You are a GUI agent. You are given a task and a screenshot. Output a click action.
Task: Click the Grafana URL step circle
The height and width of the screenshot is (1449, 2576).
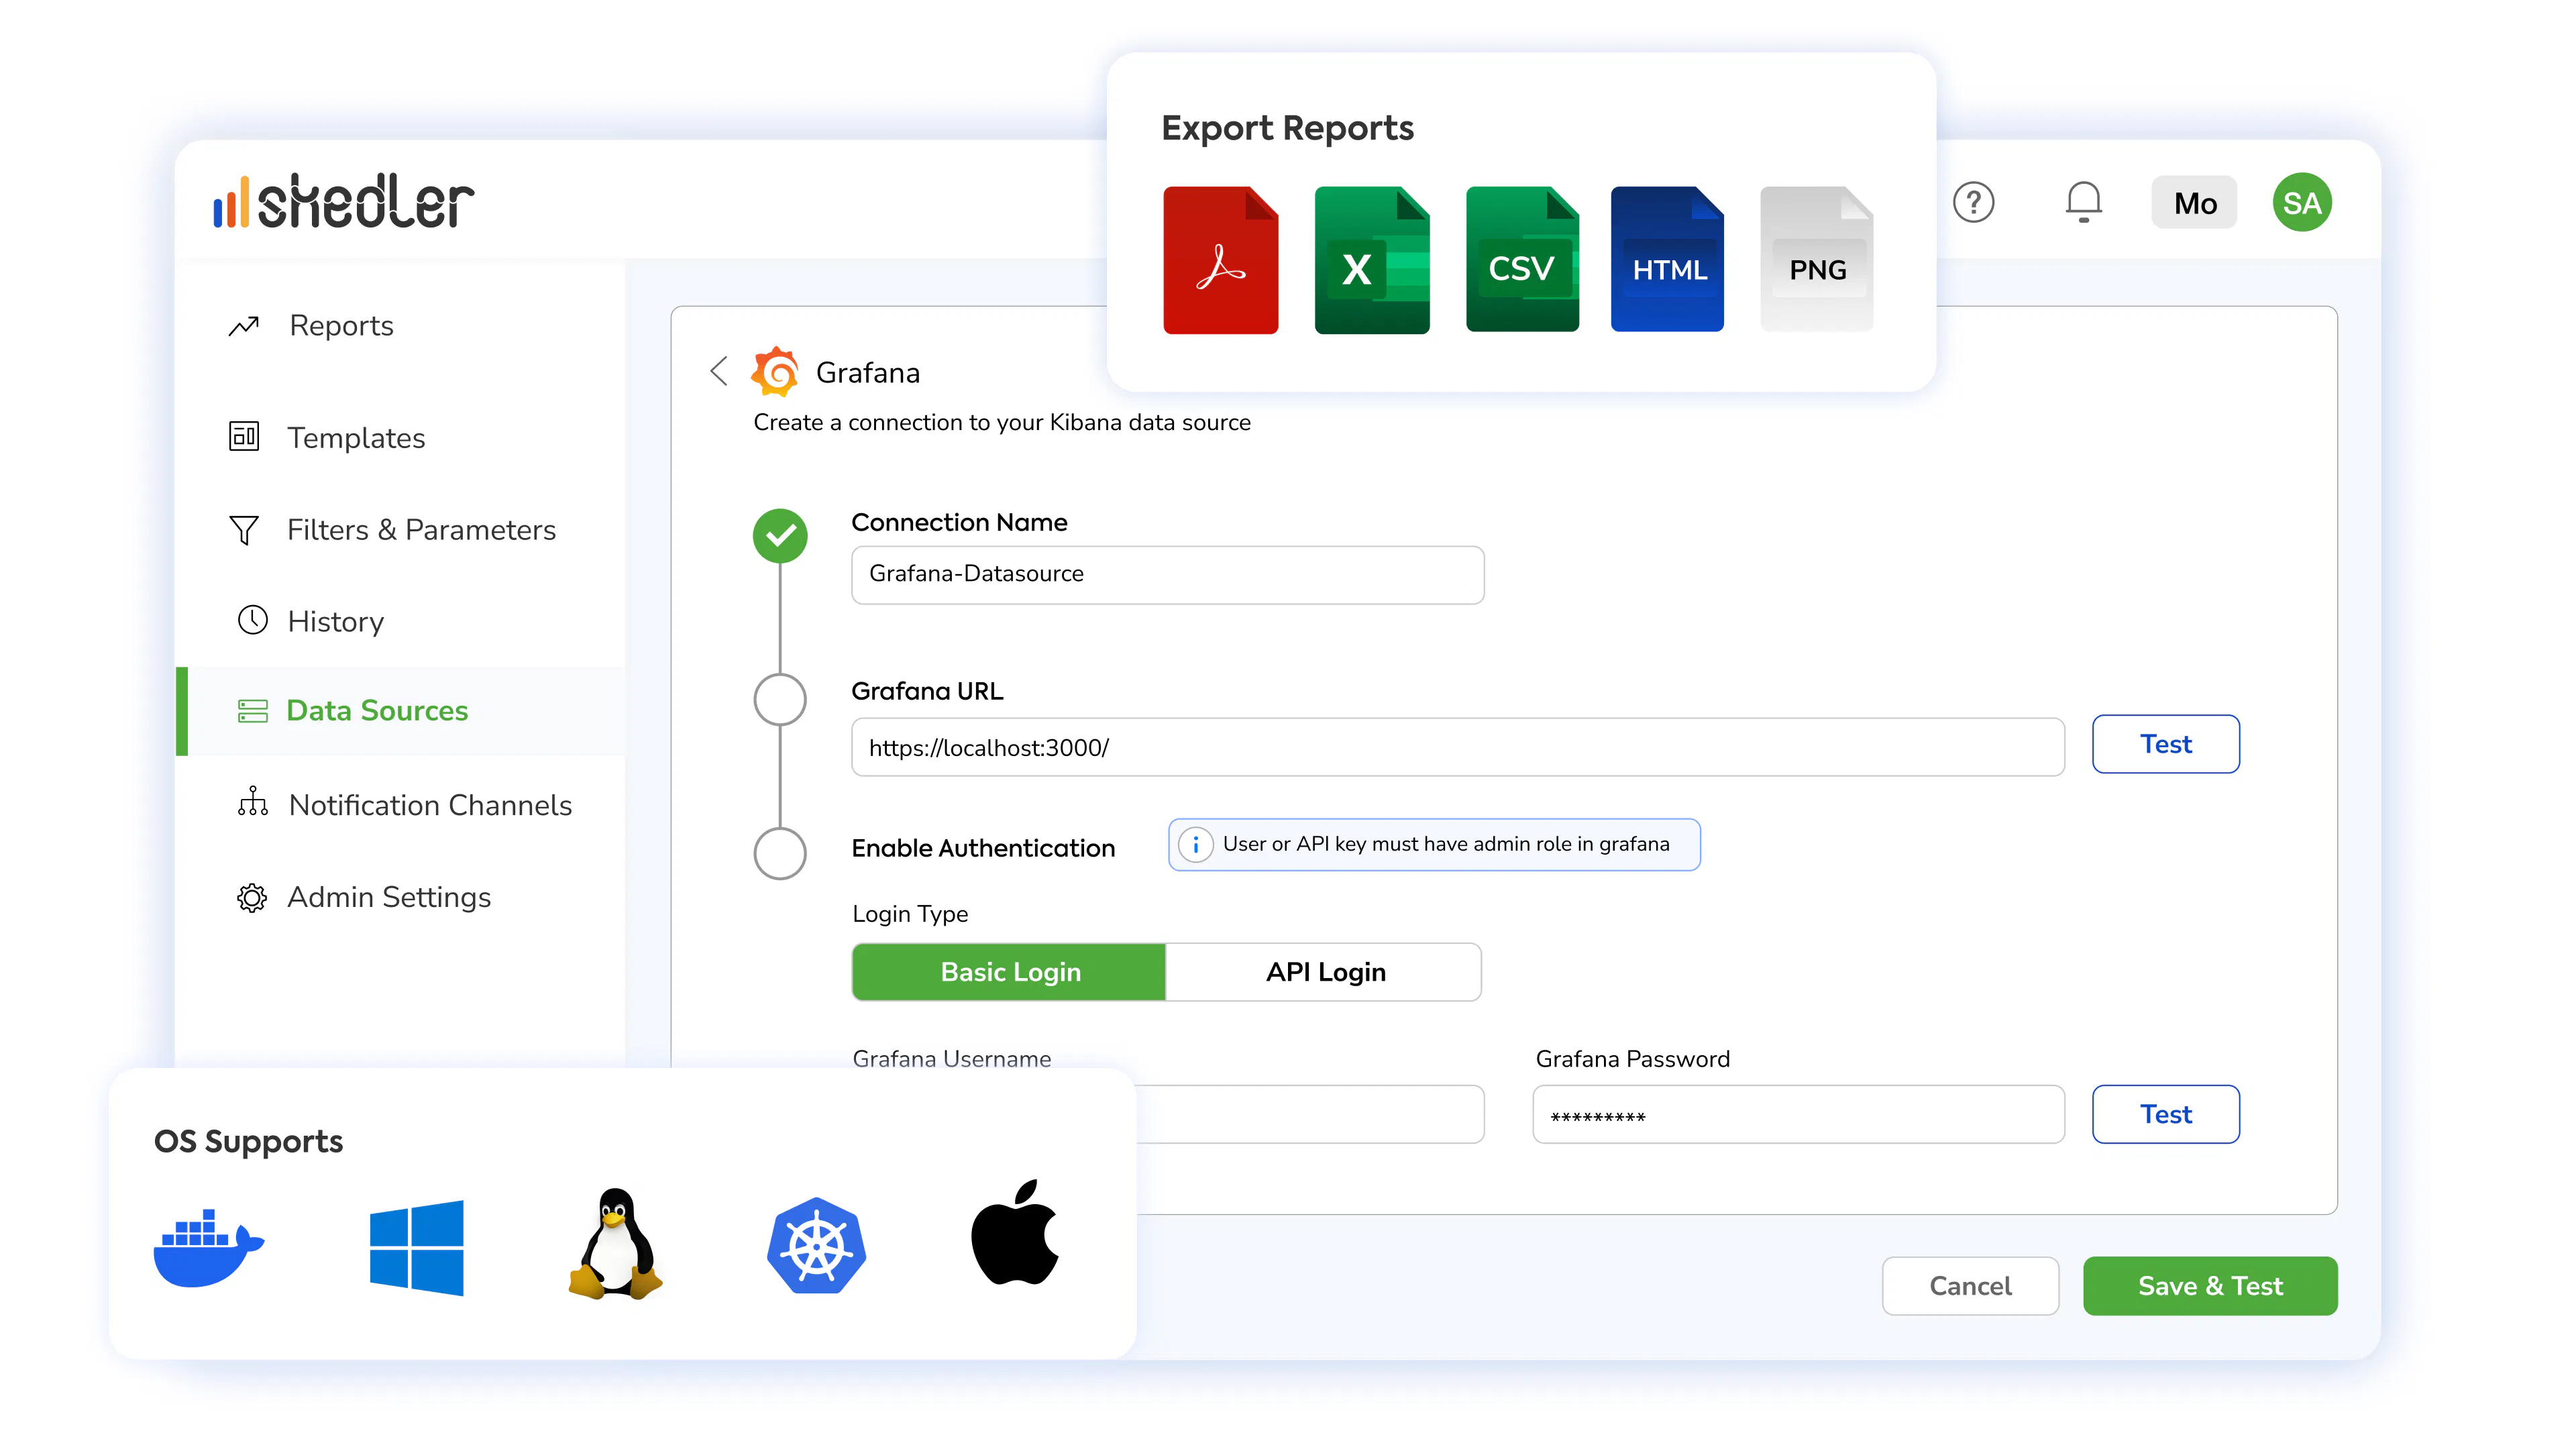coord(780,699)
